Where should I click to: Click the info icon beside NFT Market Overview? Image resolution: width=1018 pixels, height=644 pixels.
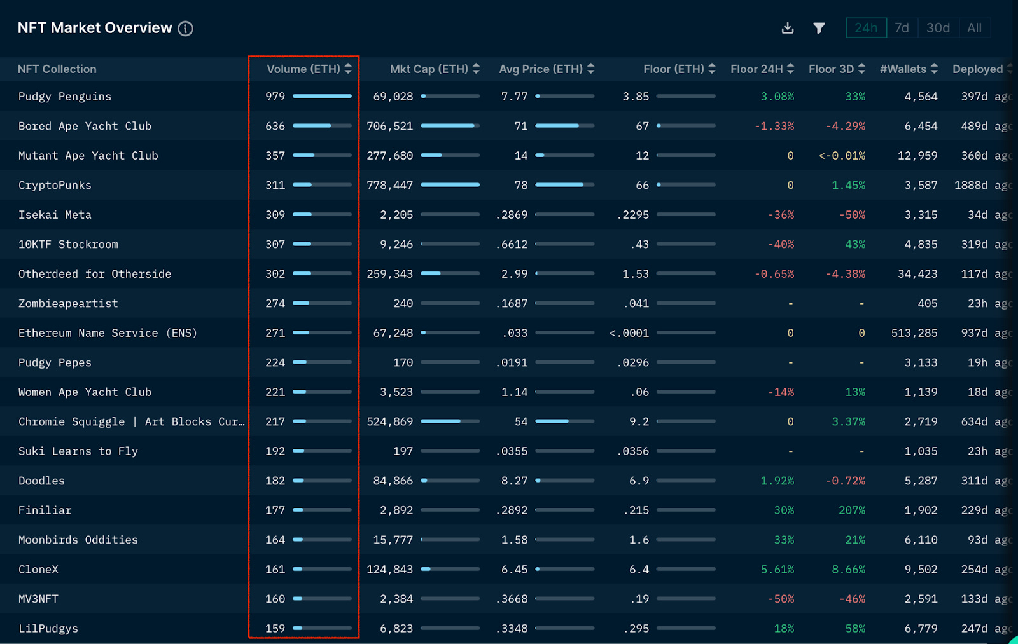click(185, 29)
